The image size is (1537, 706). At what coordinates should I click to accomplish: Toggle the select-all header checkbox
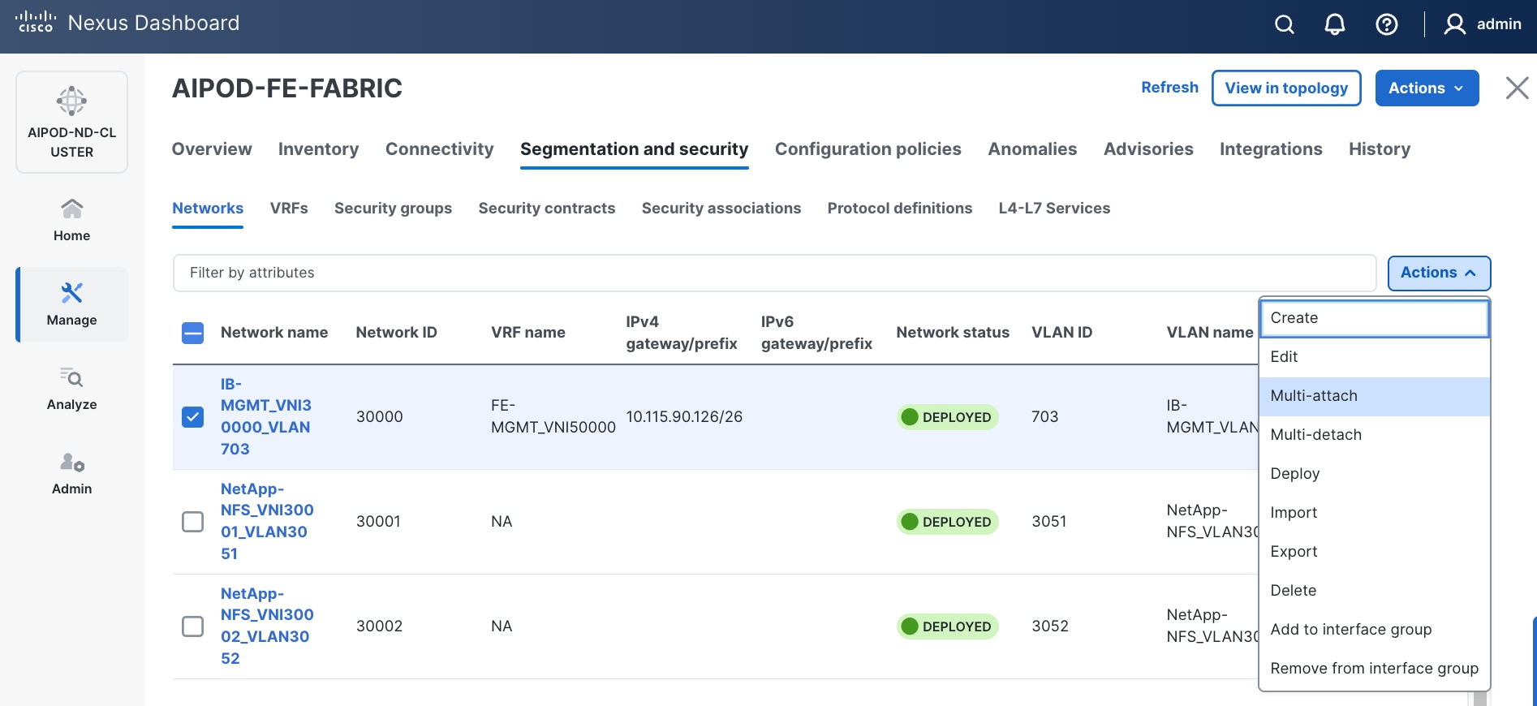point(192,333)
